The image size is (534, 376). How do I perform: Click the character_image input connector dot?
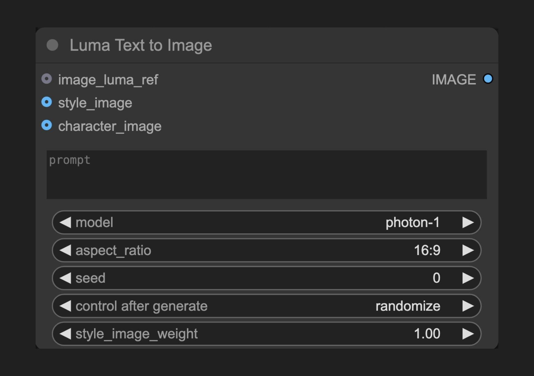(47, 126)
